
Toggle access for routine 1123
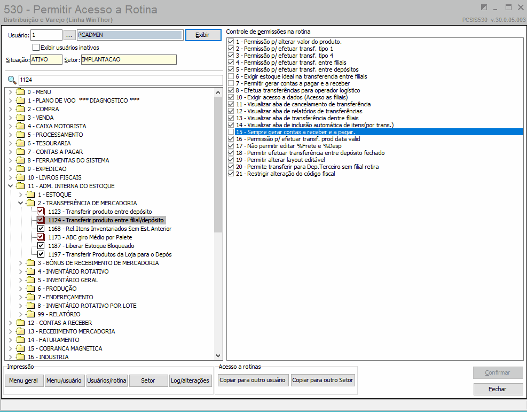tap(41, 212)
